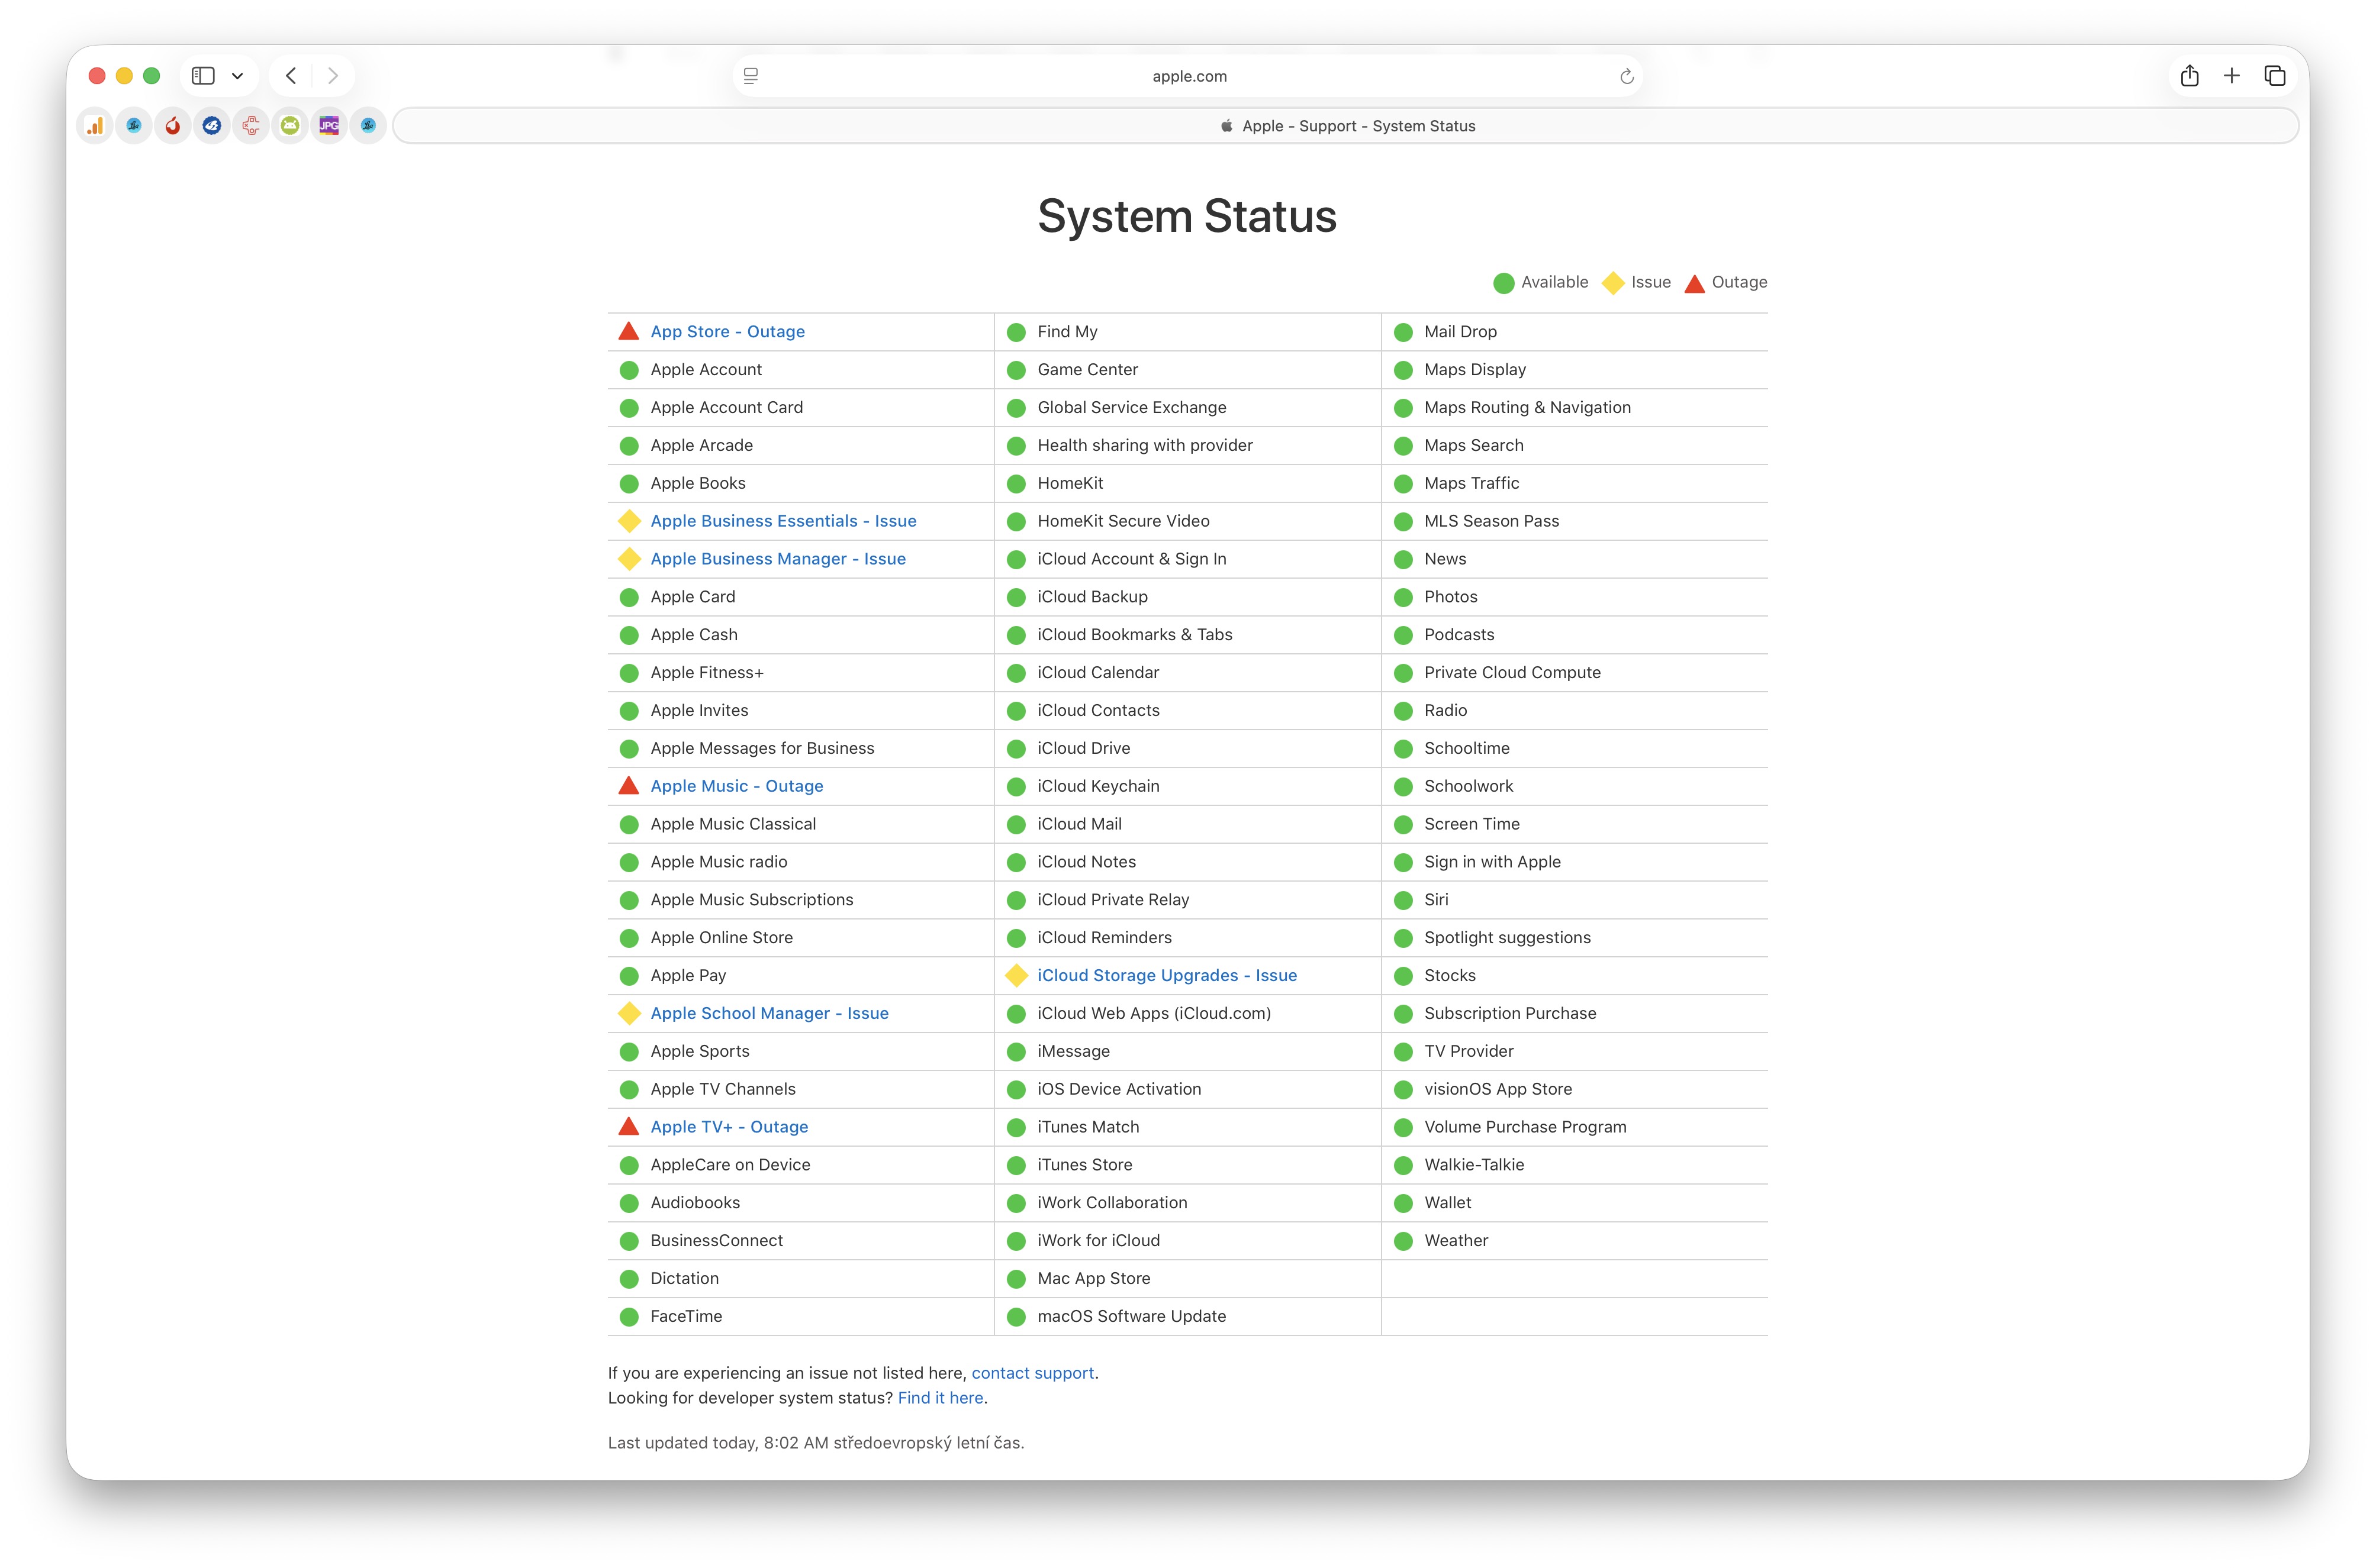
Task: Open iCloud Storage Upgrades Issue link
Action: click(x=1167, y=975)
